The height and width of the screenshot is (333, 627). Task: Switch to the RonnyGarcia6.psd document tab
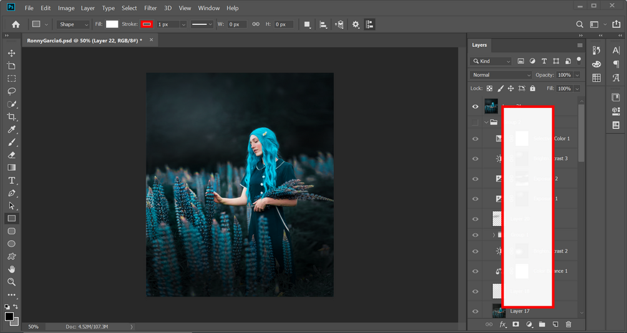point(84,41)
